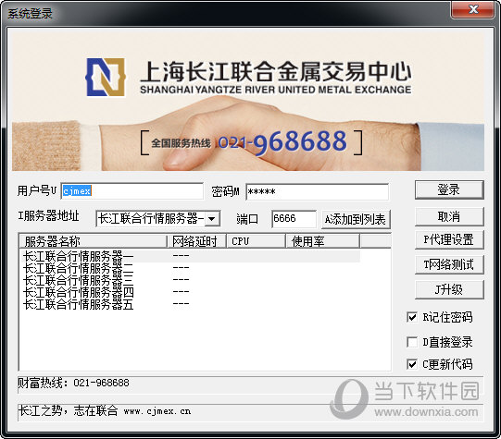Enable the D直接登录 checkbox
The width and height of the screenshot is (501, 439).
(x=412, y=342)
